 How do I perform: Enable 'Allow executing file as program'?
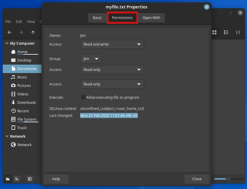tap(83, 97)
